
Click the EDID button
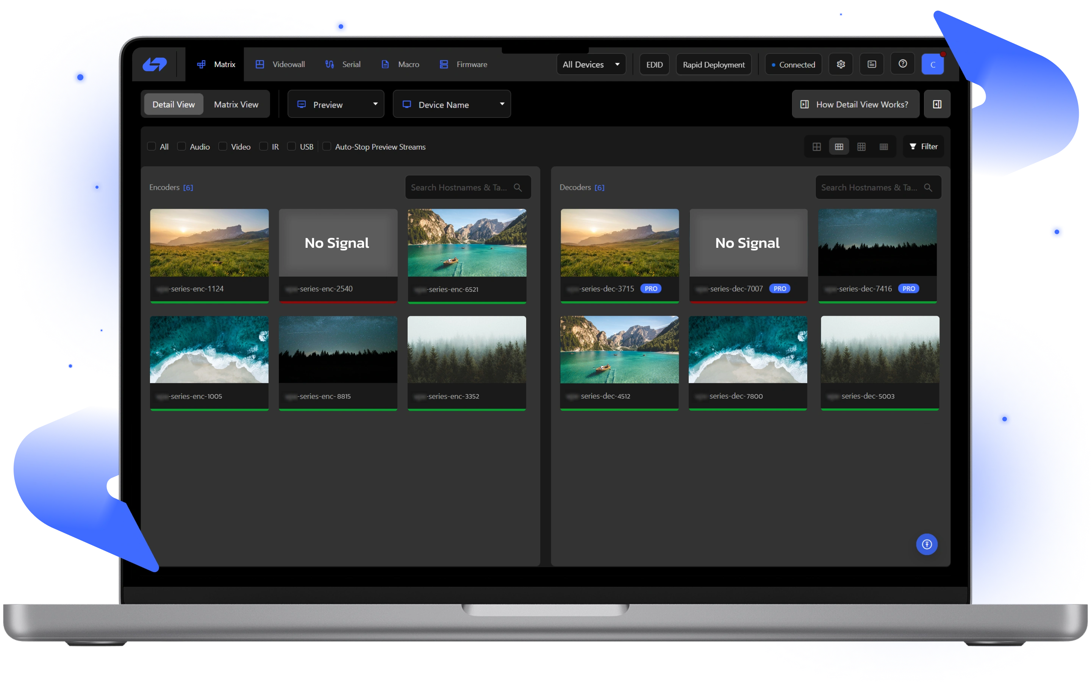(654, 64)
